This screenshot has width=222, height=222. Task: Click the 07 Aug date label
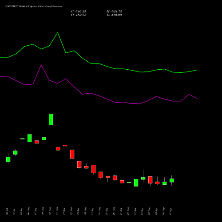(x=36, y=211)
